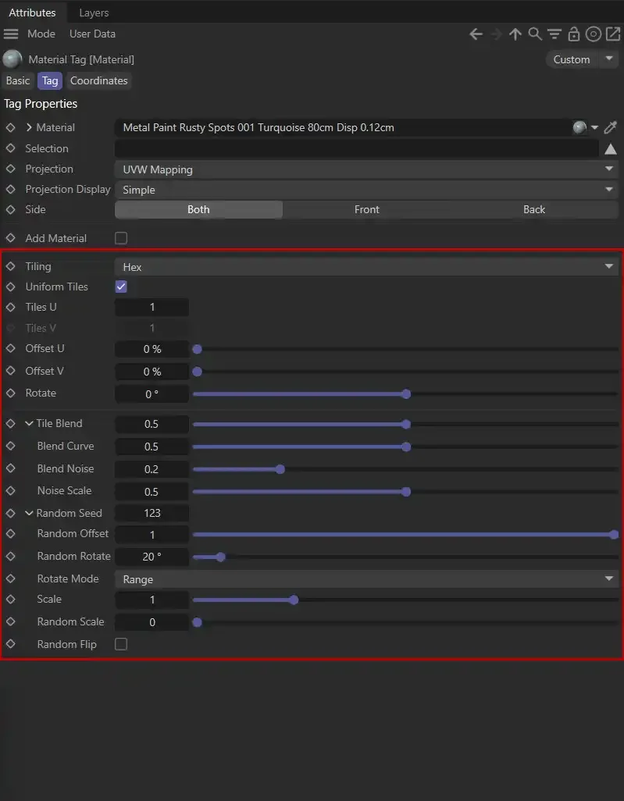This screenshot has height=801, width=624.
Task: Uncheck the Uniform Tiles checkbox
Action: pyautogui.click(x=121, y=287)
